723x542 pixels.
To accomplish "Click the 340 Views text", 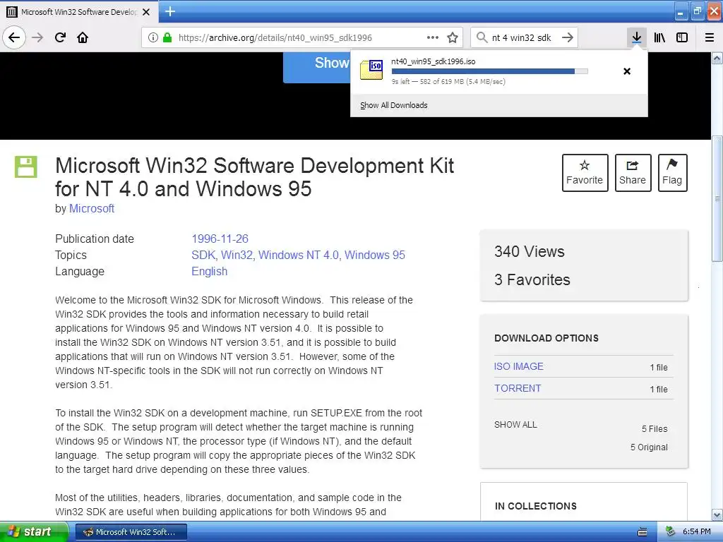I will click(x=530, y=252).
